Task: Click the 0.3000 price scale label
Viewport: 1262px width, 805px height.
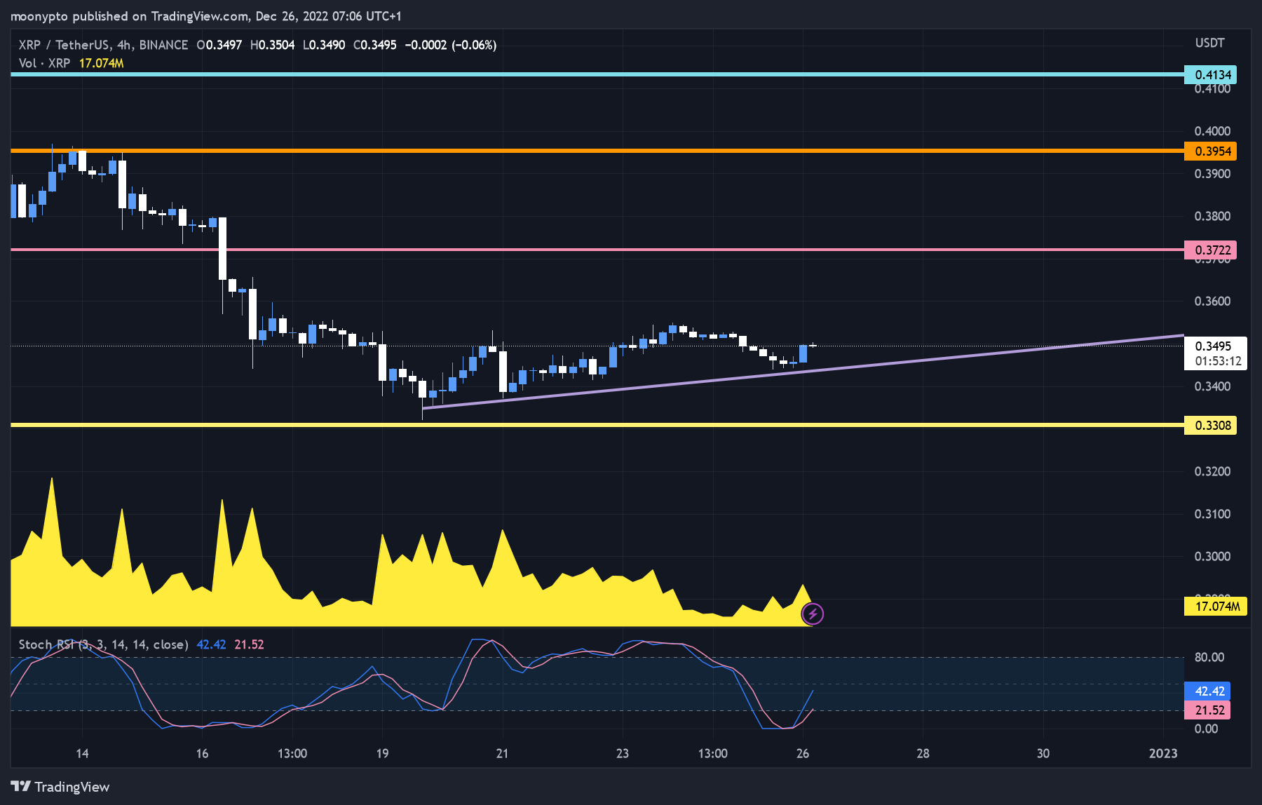Action: click(x=1212, y=556)
